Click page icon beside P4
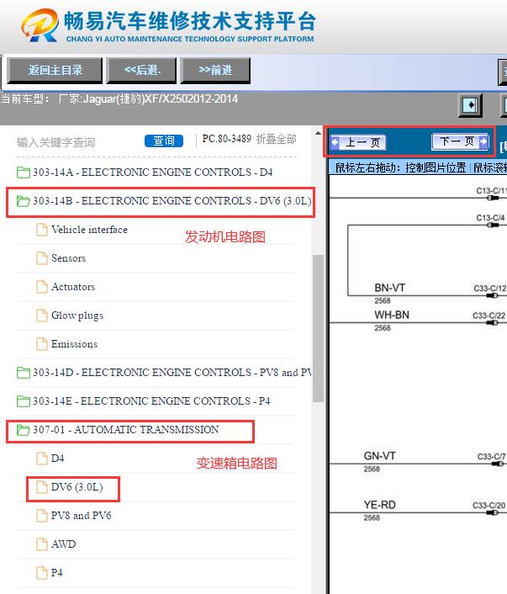The height and width of the screenshot is (594, 507). [x=42, y=573]
